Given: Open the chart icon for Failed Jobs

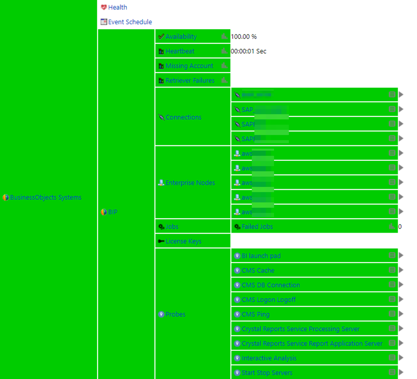Looking at the screenshot, I should tap(392, 226).
